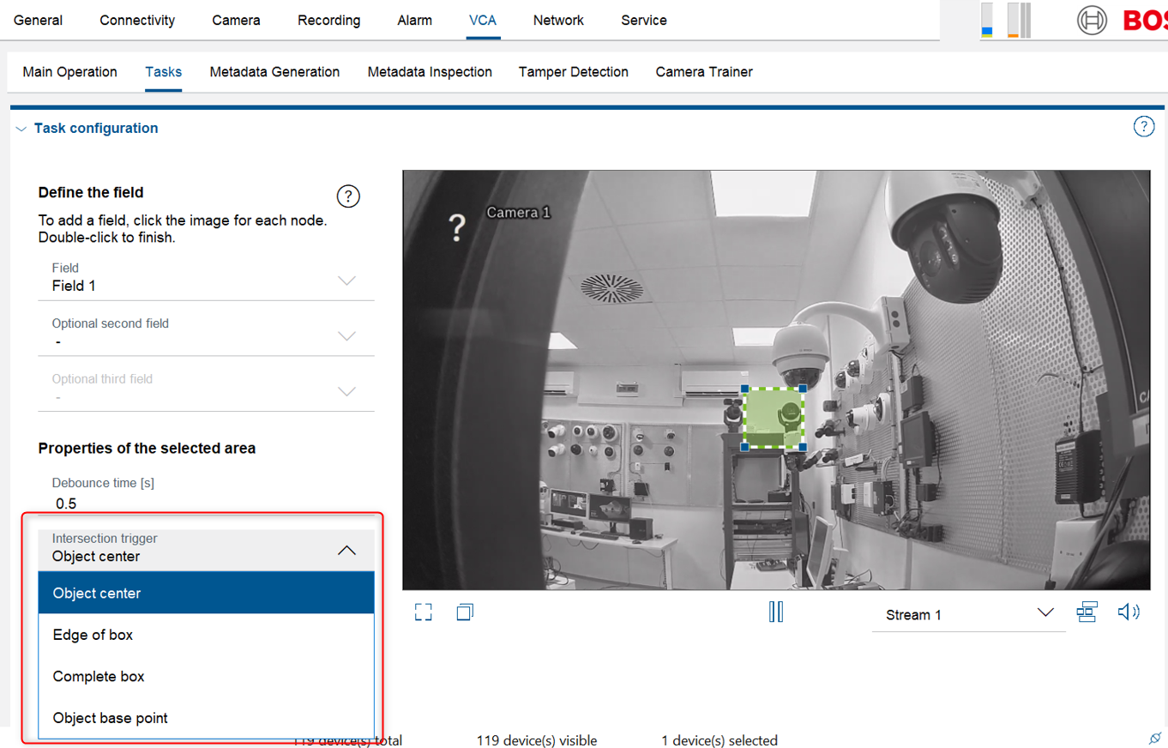Click the help icon in Task configuration header
Image resolution: width=1168 pixels, height=748 pixels.
pyautogui.click(x=1144, y=127)
